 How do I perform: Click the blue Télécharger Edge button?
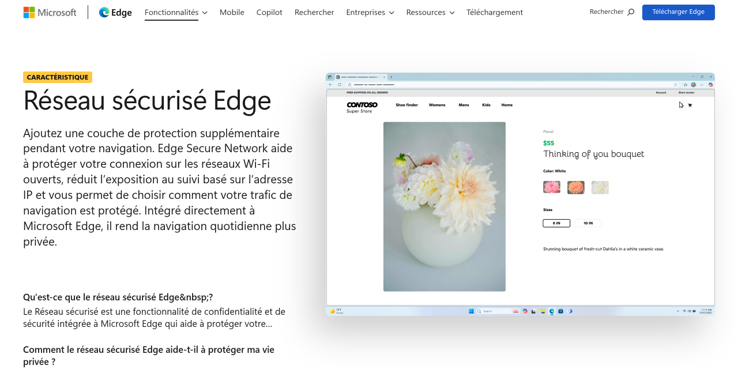pos(679,12)
